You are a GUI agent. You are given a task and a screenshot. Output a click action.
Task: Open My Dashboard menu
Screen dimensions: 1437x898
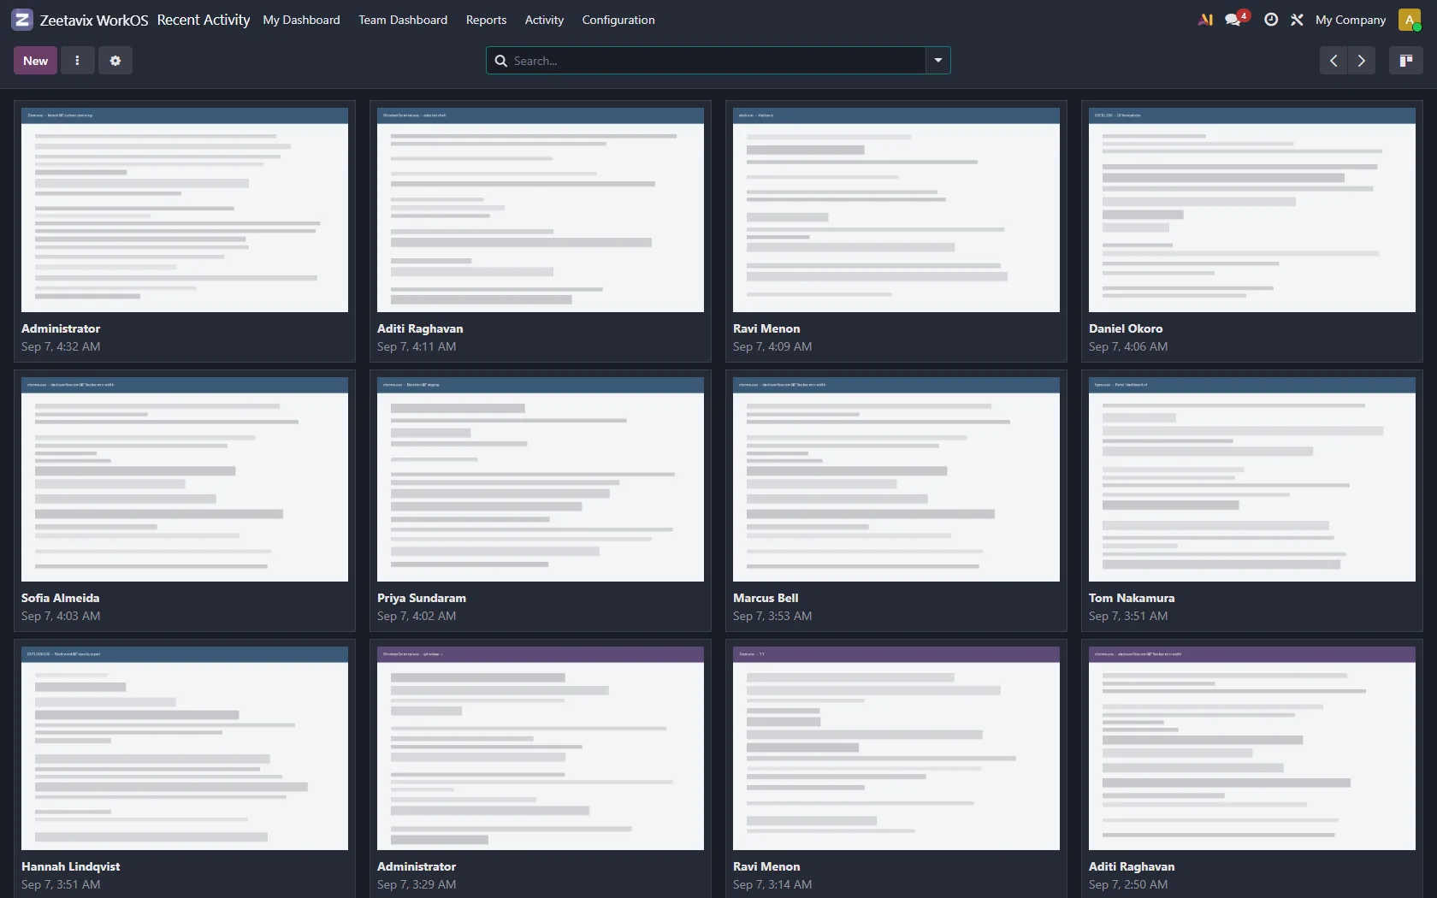click(x=301, y=20)
